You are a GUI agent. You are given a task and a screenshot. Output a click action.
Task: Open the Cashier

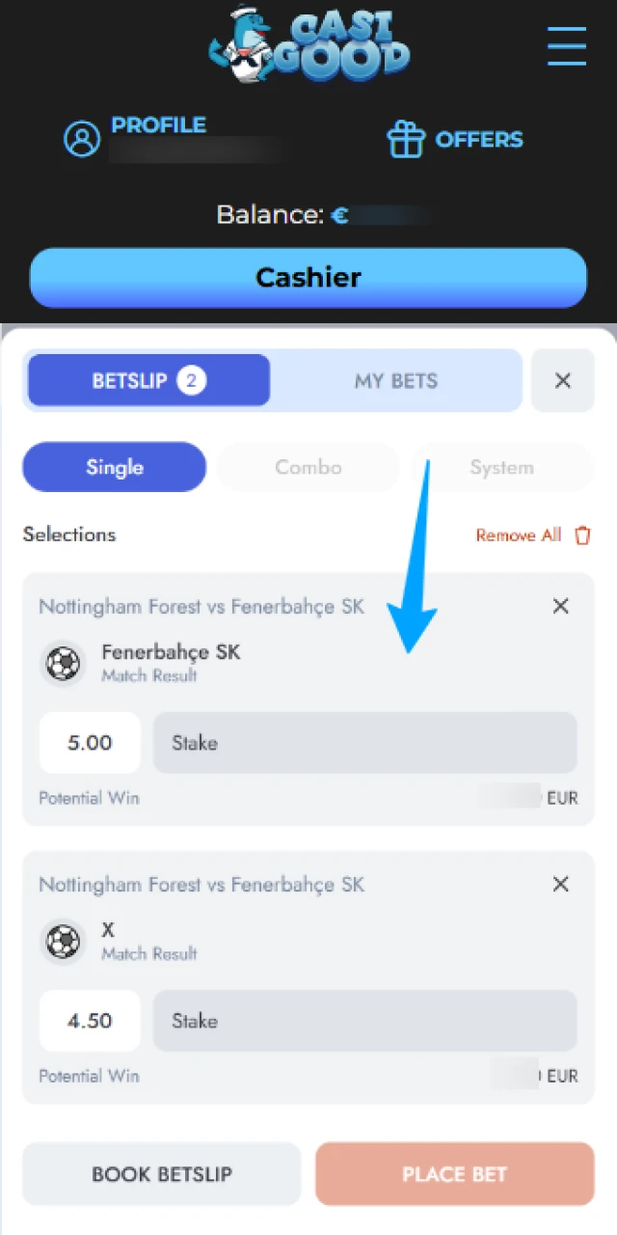click(x=308, y=277)
